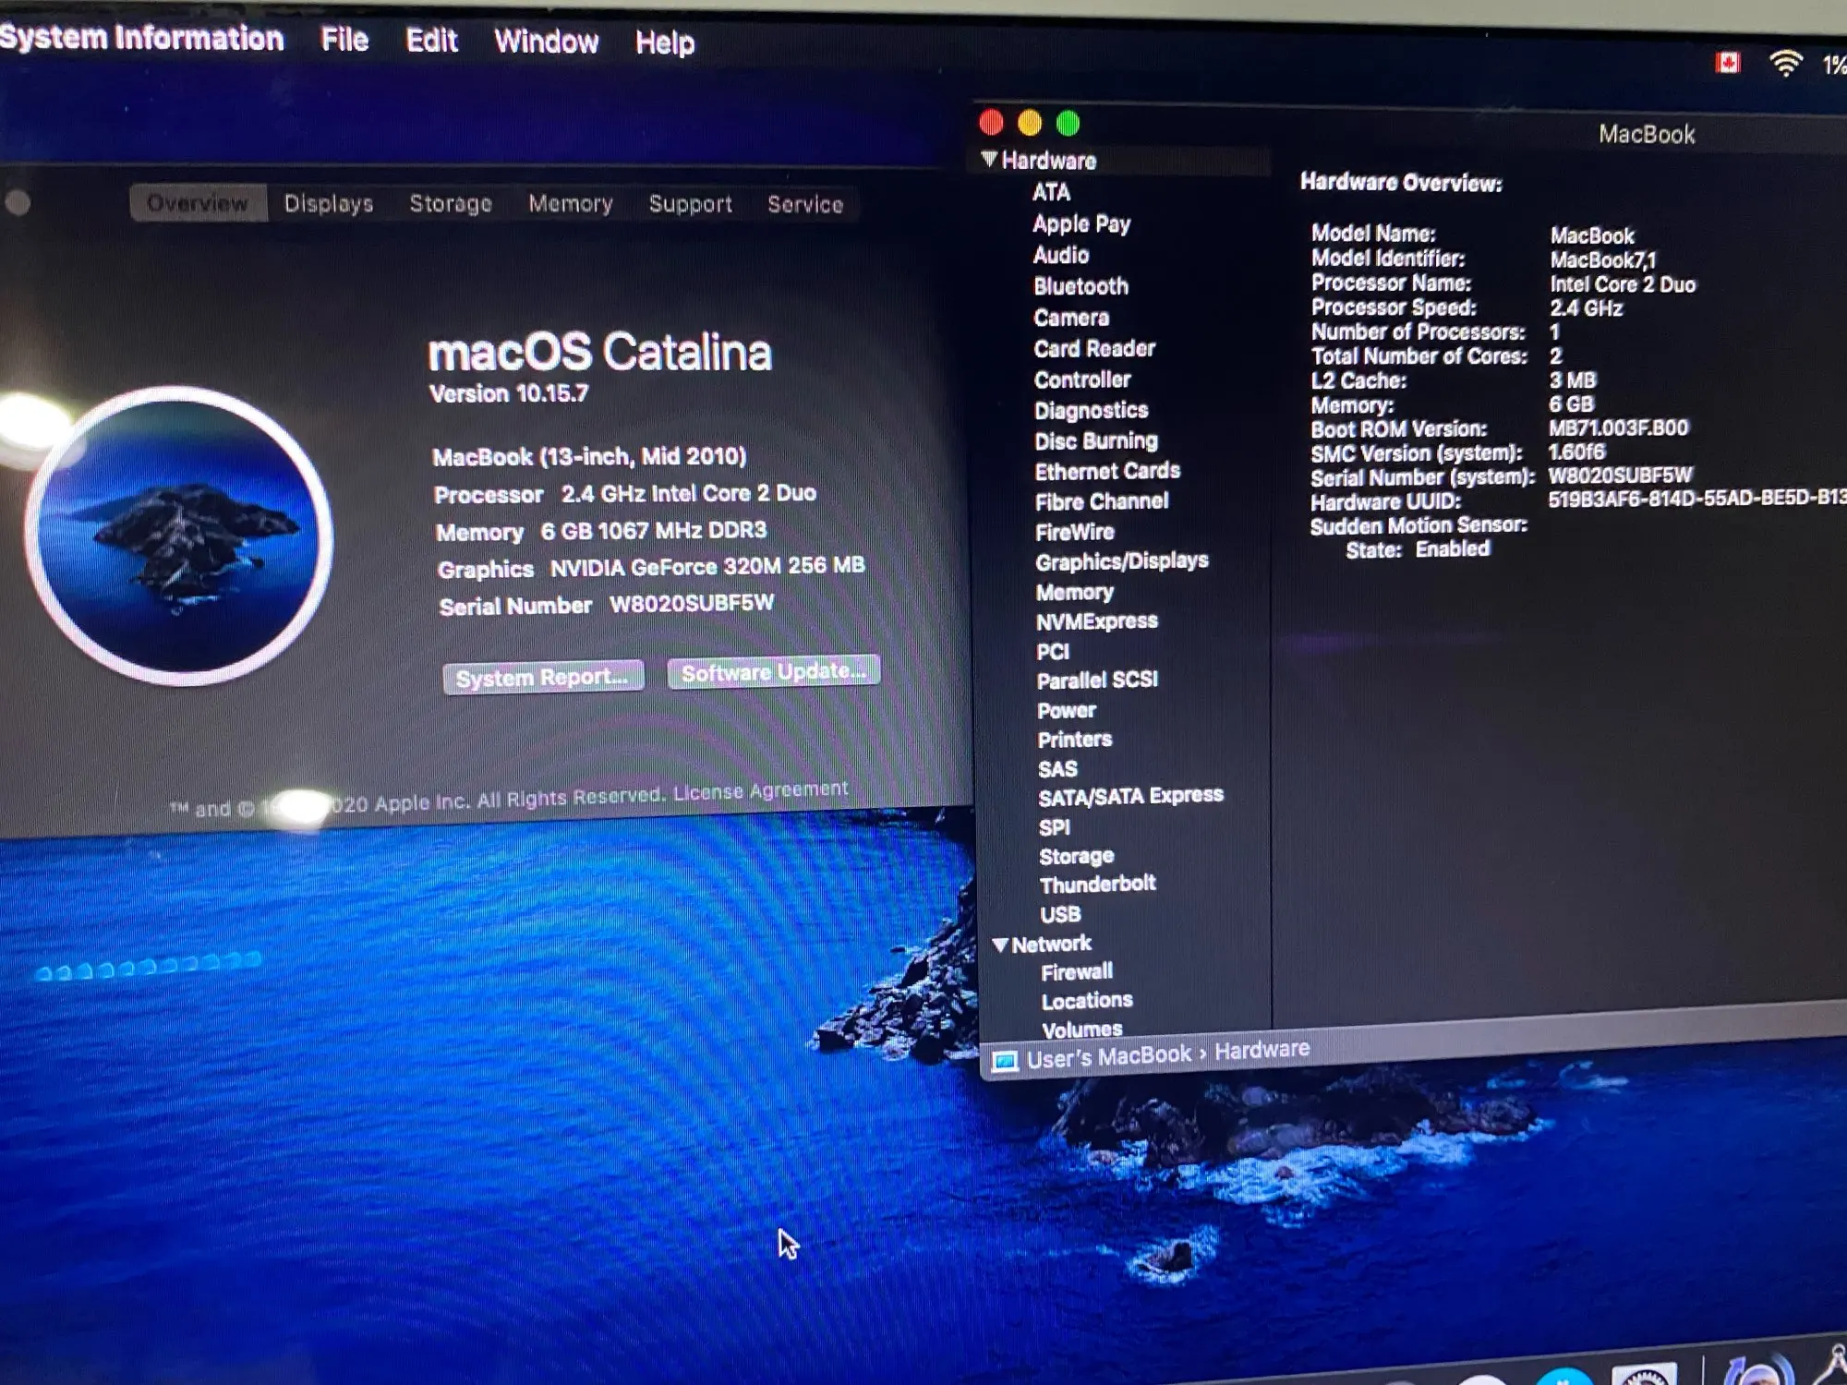1847x1385 pixels.
Task: Select Firewall under Network
Action: 1076,972
